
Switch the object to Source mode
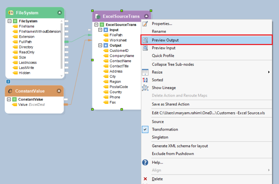pyautogui.click(x=158, y=122)
